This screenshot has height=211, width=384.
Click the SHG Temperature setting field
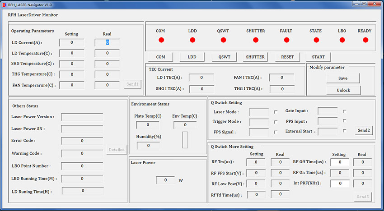(x=71, y=64)
